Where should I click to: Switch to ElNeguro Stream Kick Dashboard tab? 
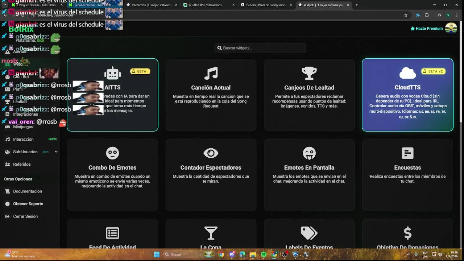(x=37, y=5)
